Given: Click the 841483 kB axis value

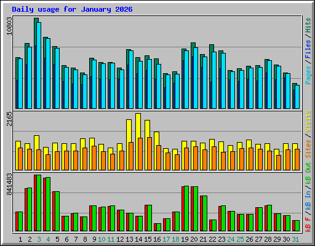Looking at the screenshot, I should point(9,184).
